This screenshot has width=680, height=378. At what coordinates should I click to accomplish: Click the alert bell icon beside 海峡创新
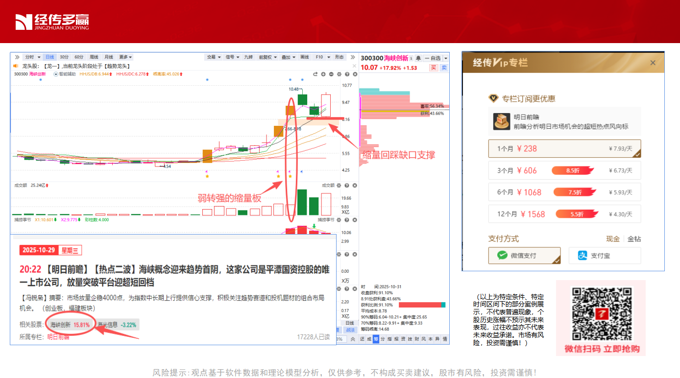pos(418,58)
